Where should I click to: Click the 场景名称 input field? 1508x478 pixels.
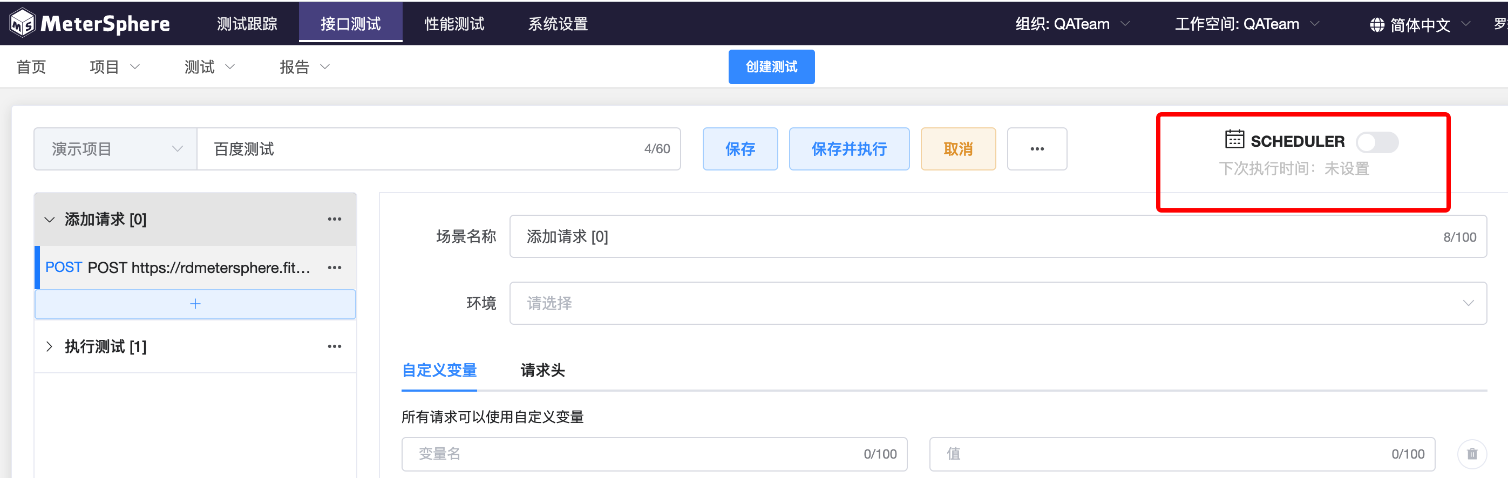click(x=998, y=236)
